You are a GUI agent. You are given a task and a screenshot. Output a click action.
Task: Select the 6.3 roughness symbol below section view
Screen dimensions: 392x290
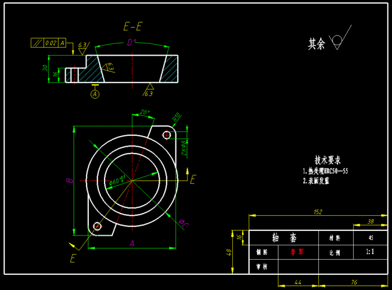click(148, 93)
